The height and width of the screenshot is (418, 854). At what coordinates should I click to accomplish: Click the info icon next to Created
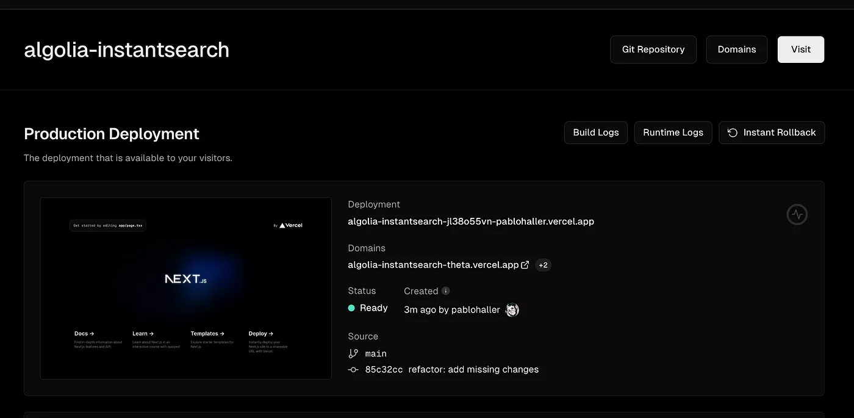(x=446, y=291)
